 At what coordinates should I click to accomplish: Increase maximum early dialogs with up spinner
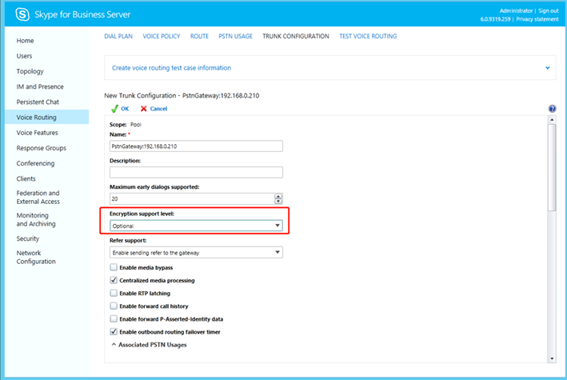(x=278, y=196)
